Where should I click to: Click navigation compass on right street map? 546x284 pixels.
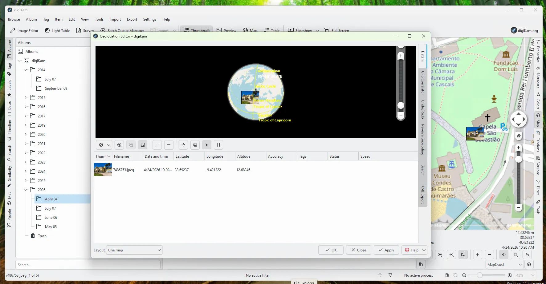519,119
